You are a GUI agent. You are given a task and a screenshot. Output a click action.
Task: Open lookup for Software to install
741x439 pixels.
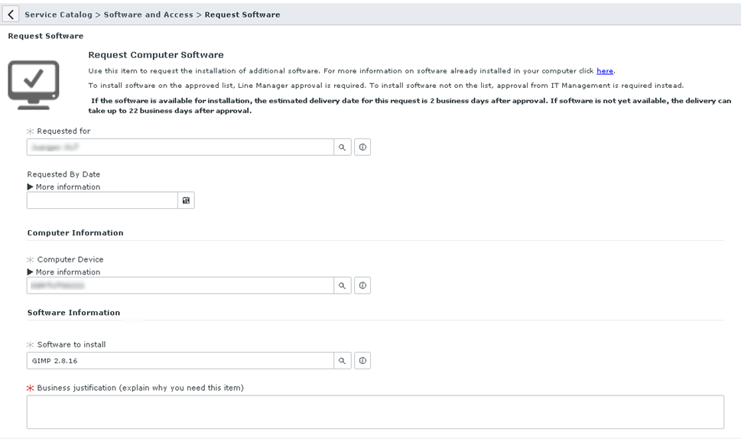(343, 360)
